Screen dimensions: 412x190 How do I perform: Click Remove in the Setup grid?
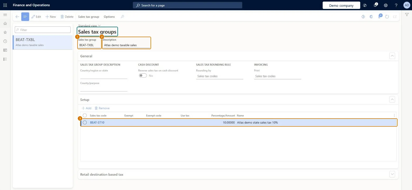point(102,108)
